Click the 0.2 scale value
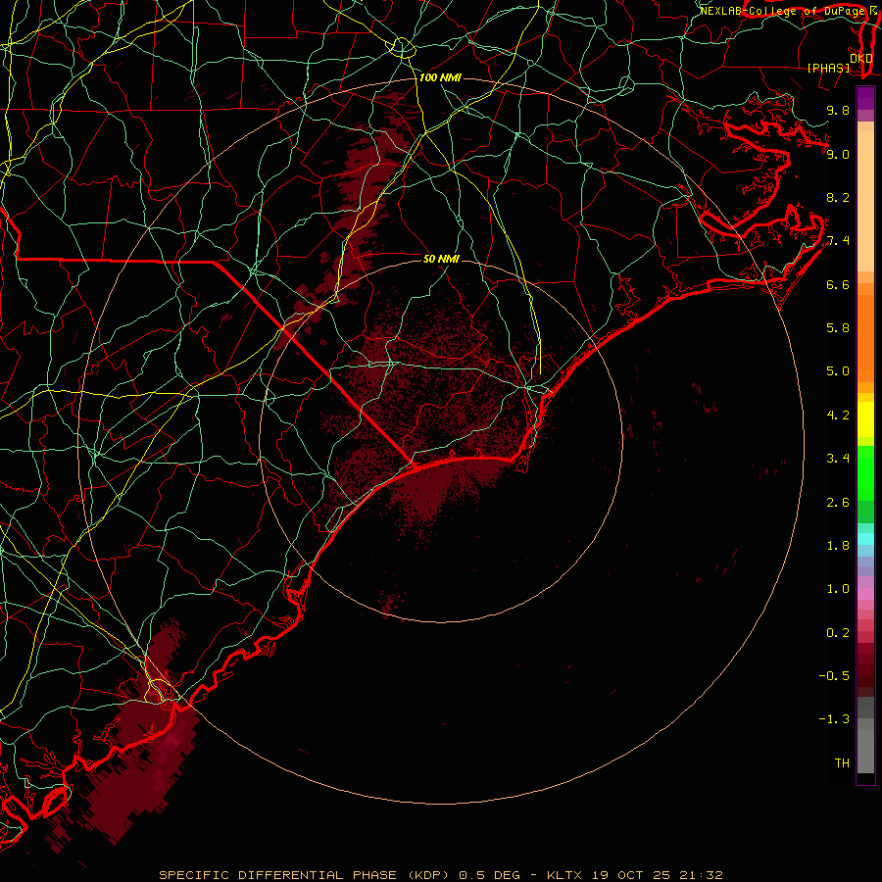 tap(838, 633)
